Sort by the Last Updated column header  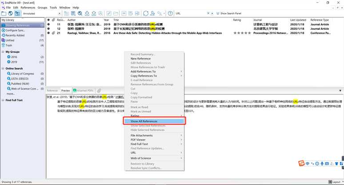point(299,20)
